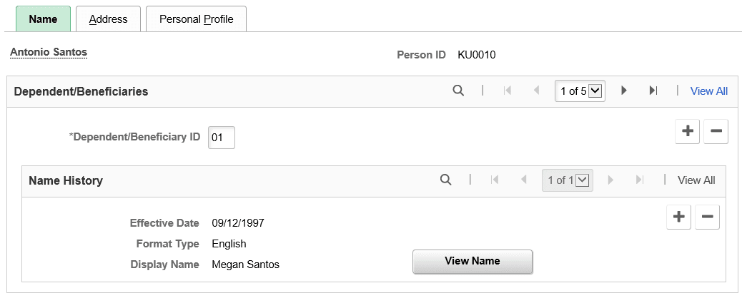
Task: Go to previous Dependent/Beneficiaries row
Action: pos(536,91)
